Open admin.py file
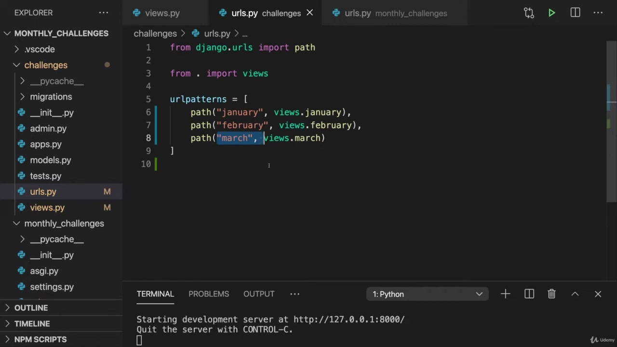Image resolution: width=617 pixels, height=347 pixels. (61, 129)
